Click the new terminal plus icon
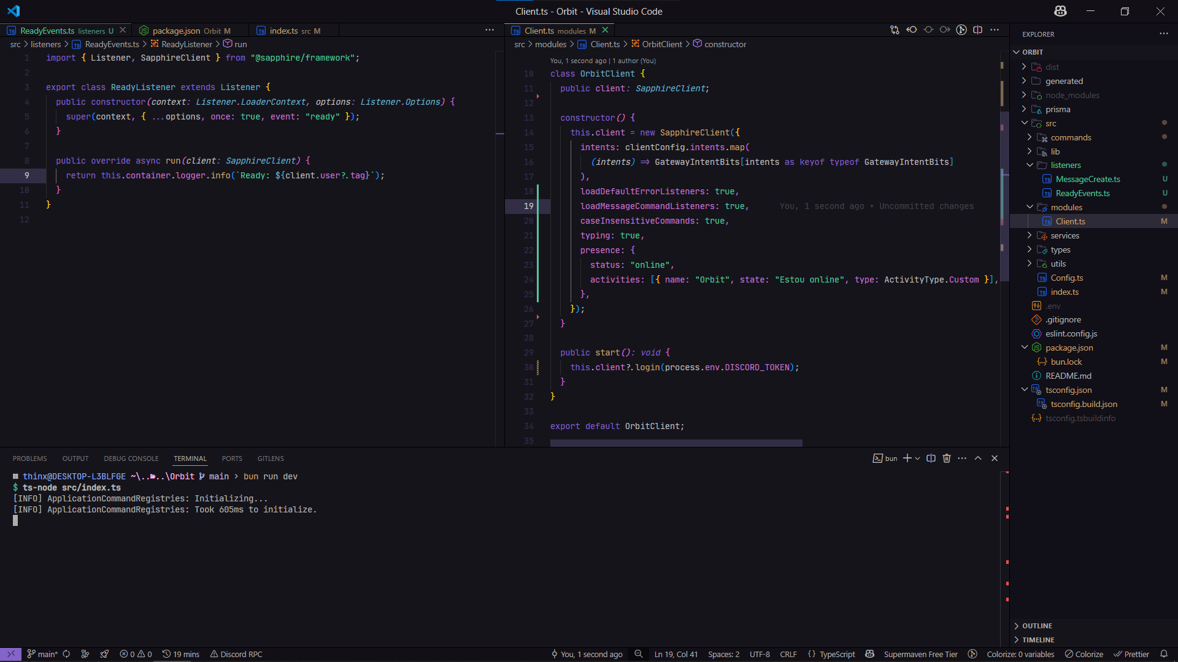 tap(907, 458)
